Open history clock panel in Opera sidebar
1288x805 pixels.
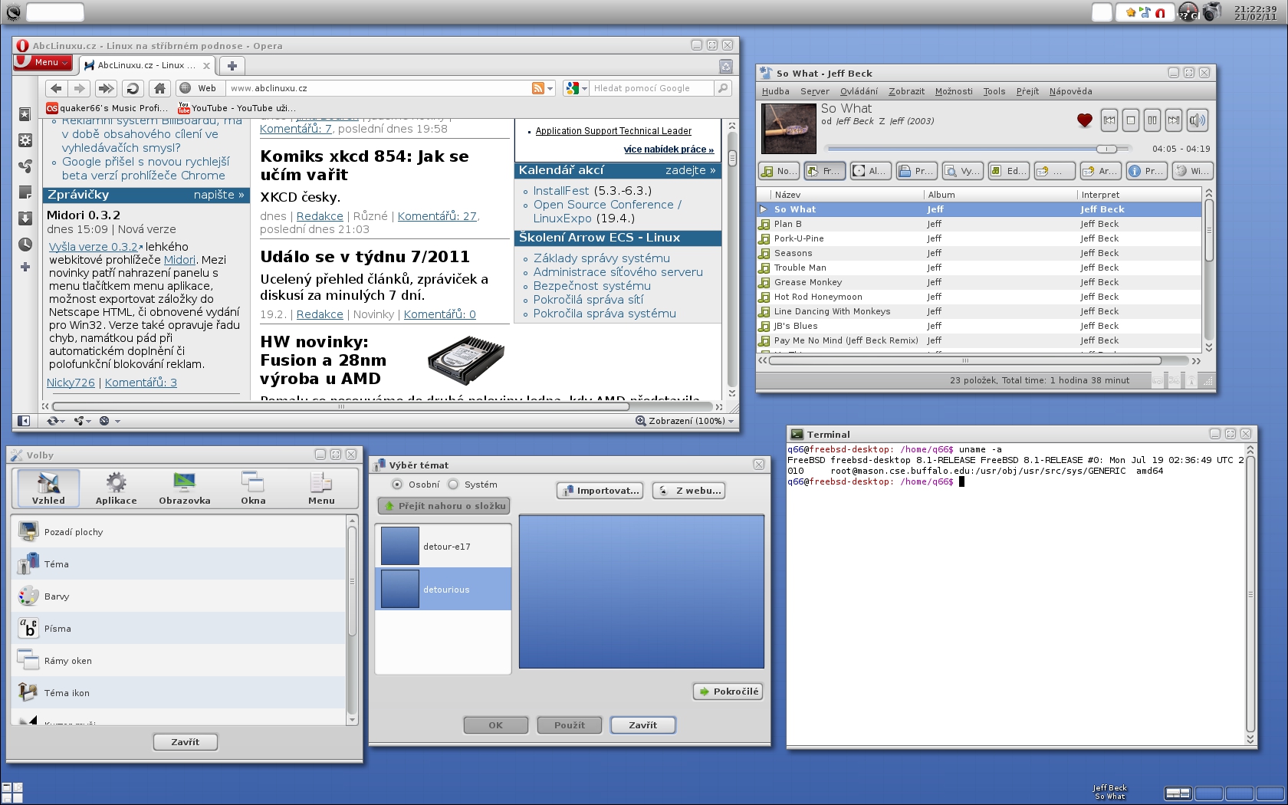(25, 245)
